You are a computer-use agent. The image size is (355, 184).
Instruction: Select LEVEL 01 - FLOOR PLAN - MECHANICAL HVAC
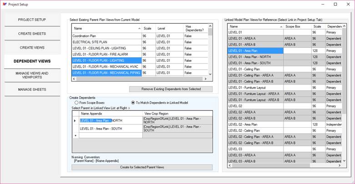[x=106, y=66]
